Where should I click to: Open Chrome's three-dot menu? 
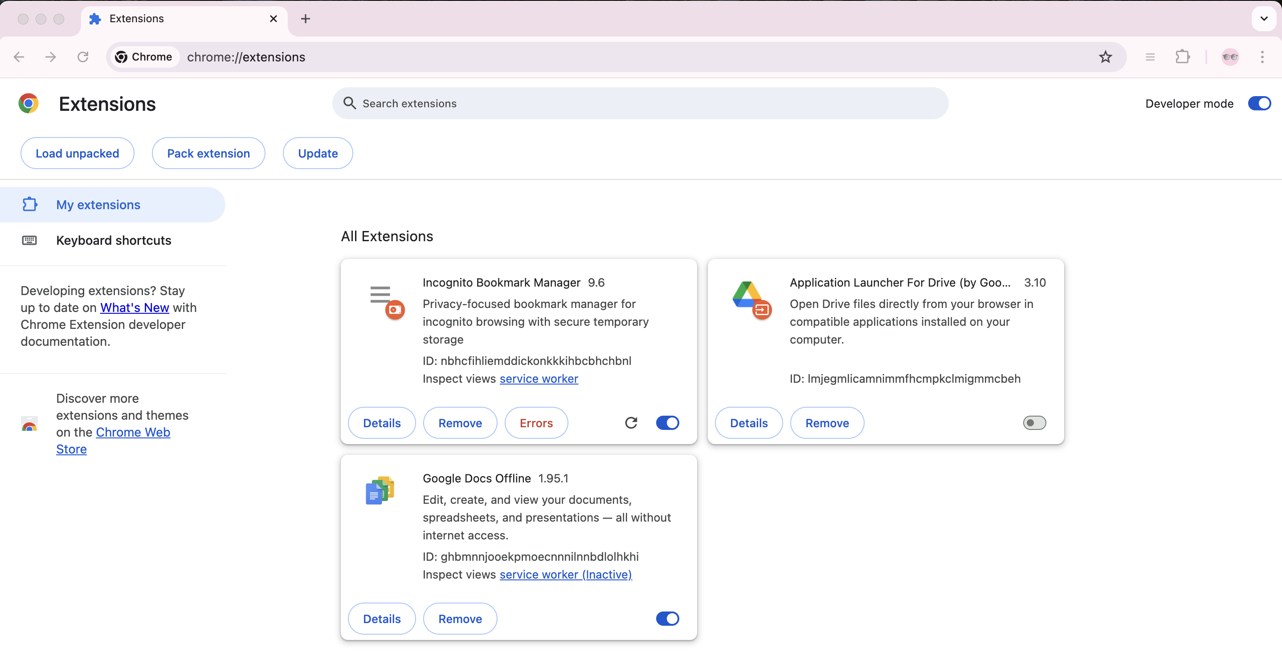[1262, 57]
